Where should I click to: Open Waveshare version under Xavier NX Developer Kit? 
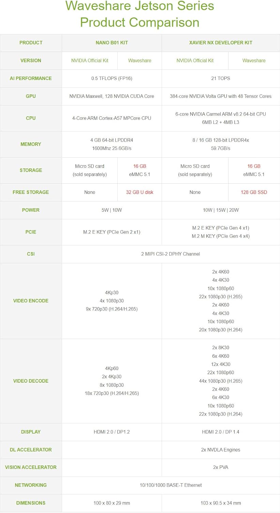coord(254,61)
